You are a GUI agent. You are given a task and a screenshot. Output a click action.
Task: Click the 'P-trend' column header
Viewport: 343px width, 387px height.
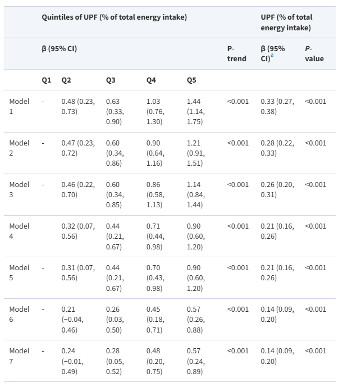point(236,53)
